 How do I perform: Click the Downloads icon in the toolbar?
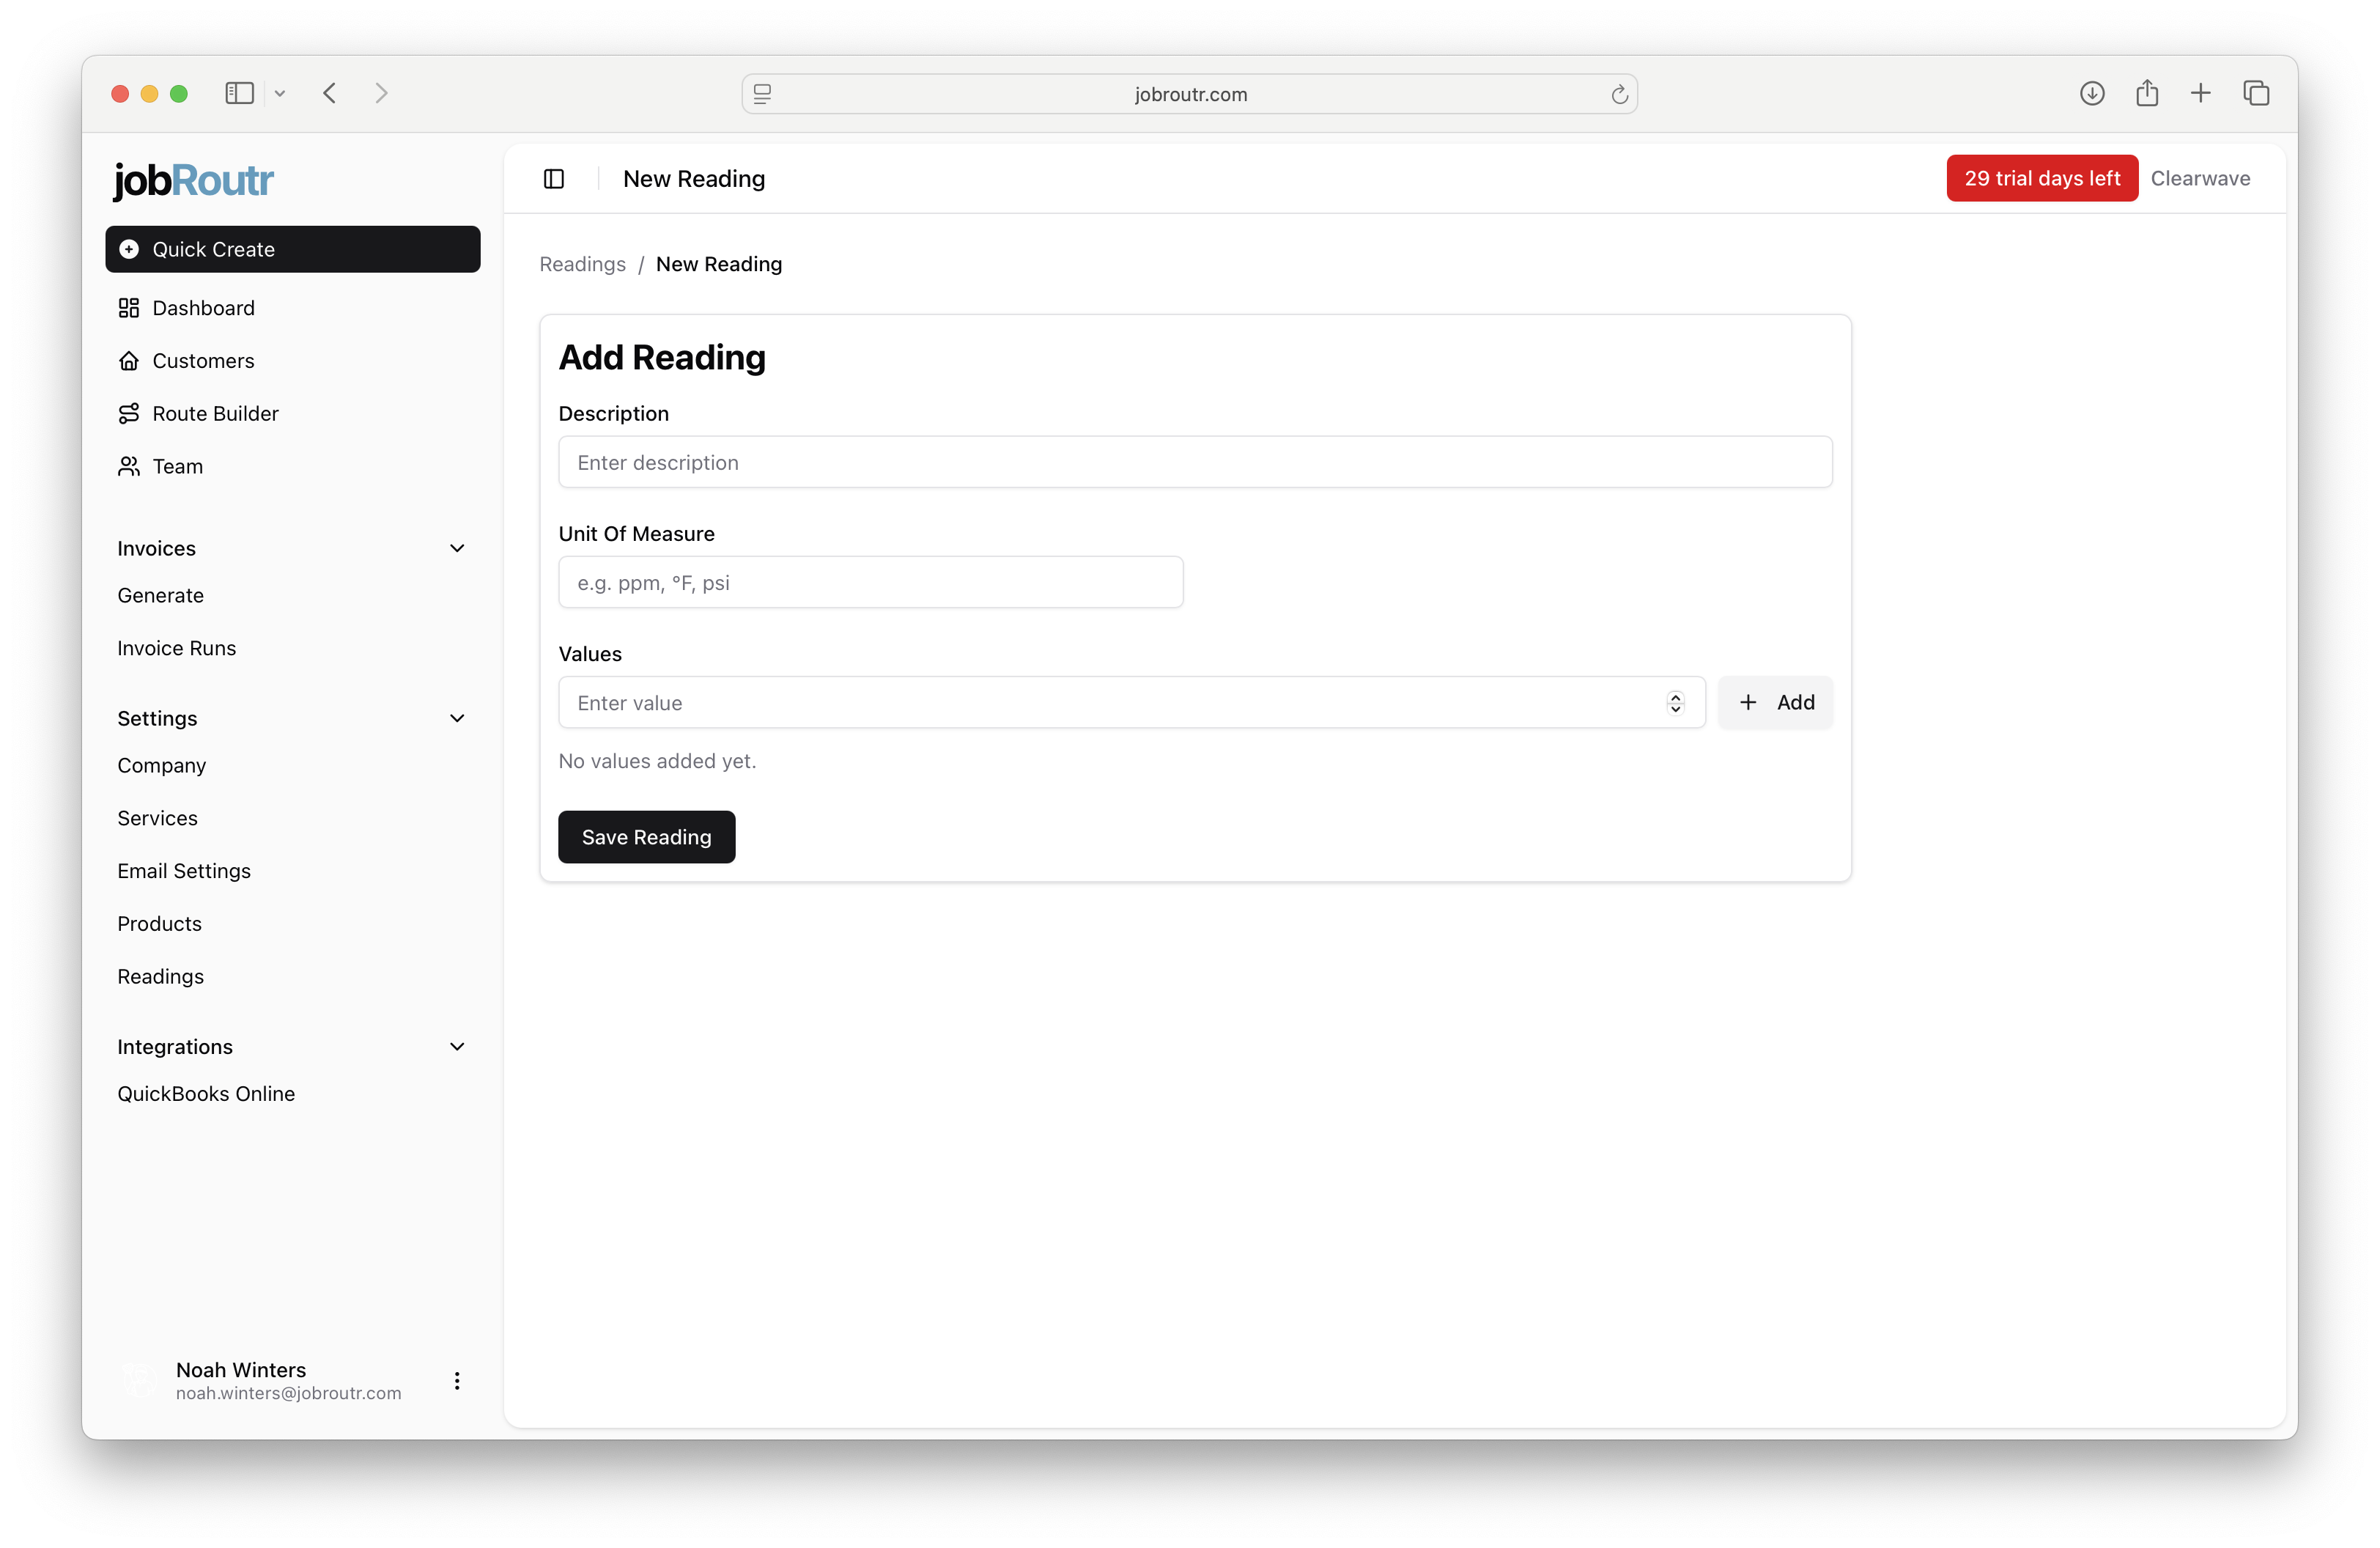click(x=2091, y=93)
